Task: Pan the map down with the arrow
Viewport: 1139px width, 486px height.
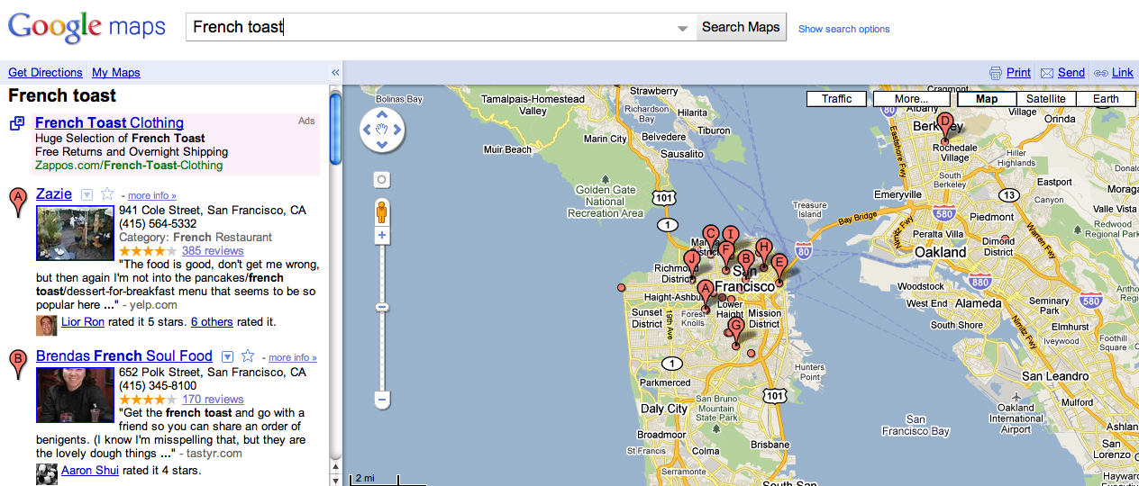Action: point(382,145)
